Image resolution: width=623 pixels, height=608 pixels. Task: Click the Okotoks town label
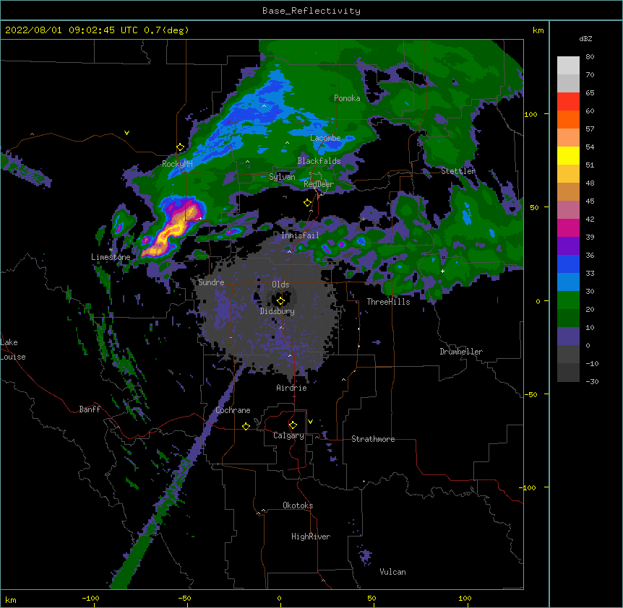pyautogui.click(x=298, y=505)
